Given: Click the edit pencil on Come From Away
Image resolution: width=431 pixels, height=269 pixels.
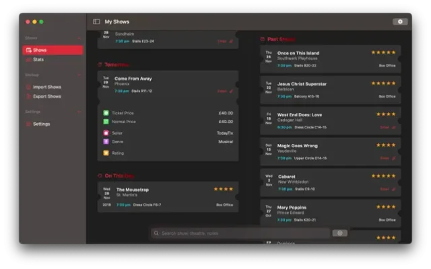Looking at the screenshot, I should [231, 91].
